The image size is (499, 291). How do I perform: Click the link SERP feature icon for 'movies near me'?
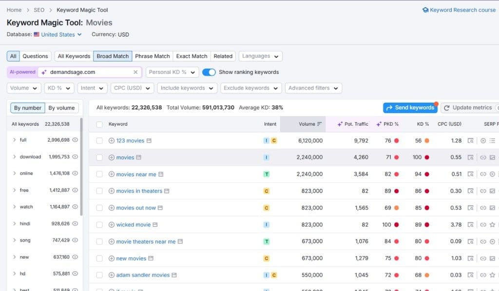point(483,174)
